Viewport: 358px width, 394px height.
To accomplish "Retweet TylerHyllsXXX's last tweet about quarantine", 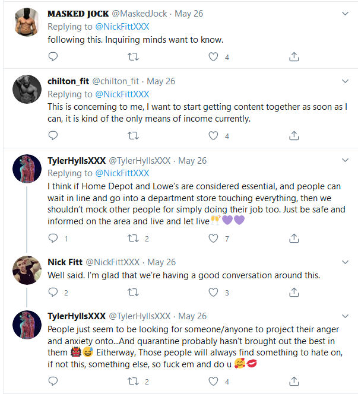I will (133, 382).
